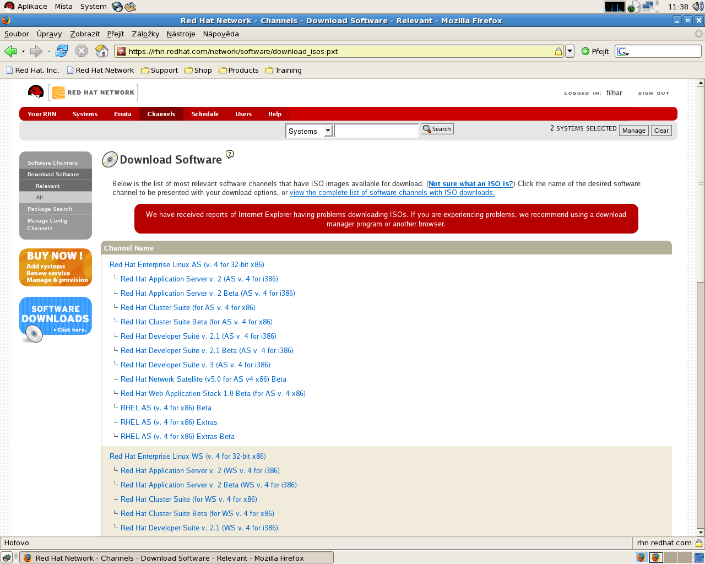Image resolution: width=705 pixels, height=564 pixels.
Task: Reload the page with the refresh icon
Action: tap(62, 51)
